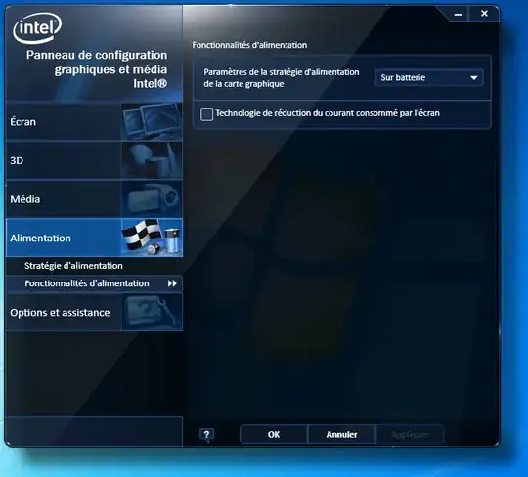Click the monitors icon beside Écran
This screenshot has height=477, width=528.
[152, 122]
